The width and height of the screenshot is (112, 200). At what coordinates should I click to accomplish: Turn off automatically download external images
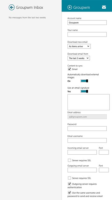tap(84, 81)
